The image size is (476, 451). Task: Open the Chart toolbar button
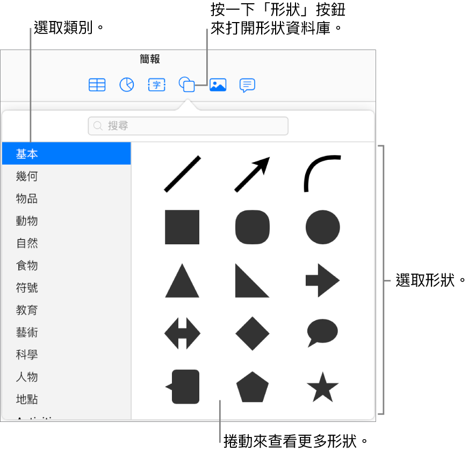[x=127, y=84]
